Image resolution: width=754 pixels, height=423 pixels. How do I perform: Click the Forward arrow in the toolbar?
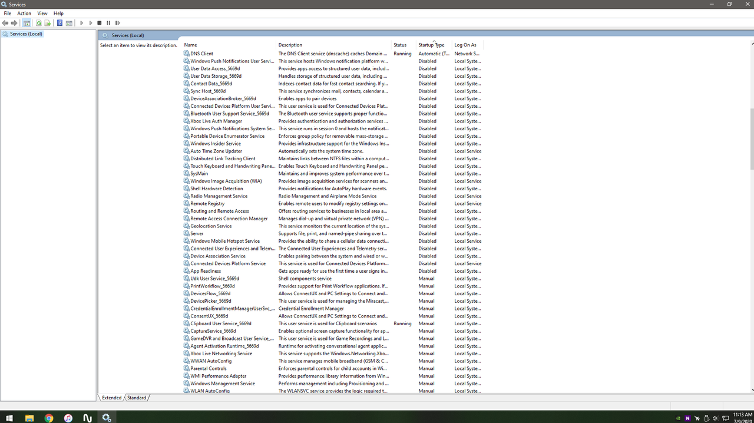(14, 23)
